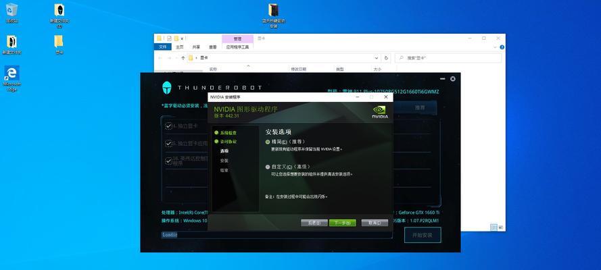Select the 新建文件夹 (2) desktop folder
Screen dimensions: 601x270
point(59,16)
